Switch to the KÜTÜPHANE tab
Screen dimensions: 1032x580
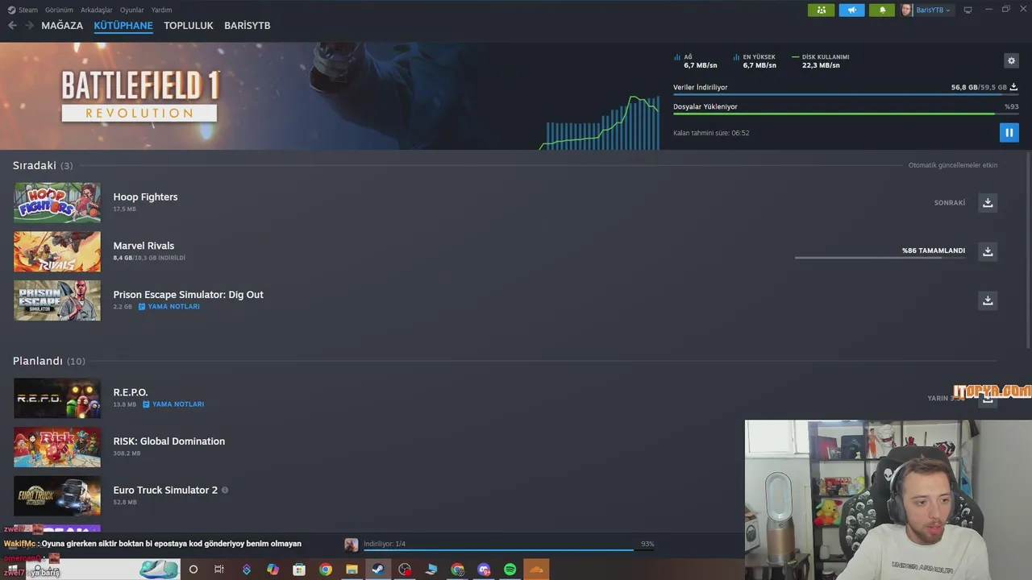[x=123, y=26]
